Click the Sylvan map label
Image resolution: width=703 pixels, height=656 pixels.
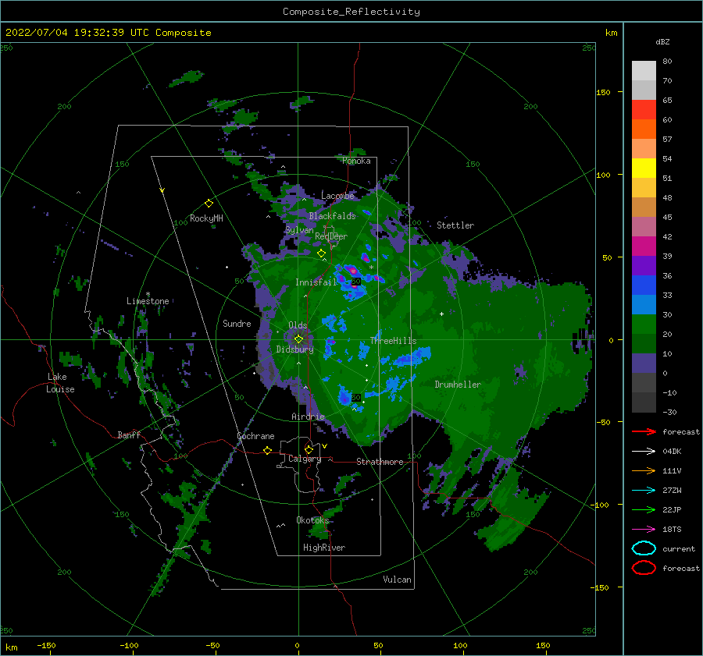tap(299, 230)
